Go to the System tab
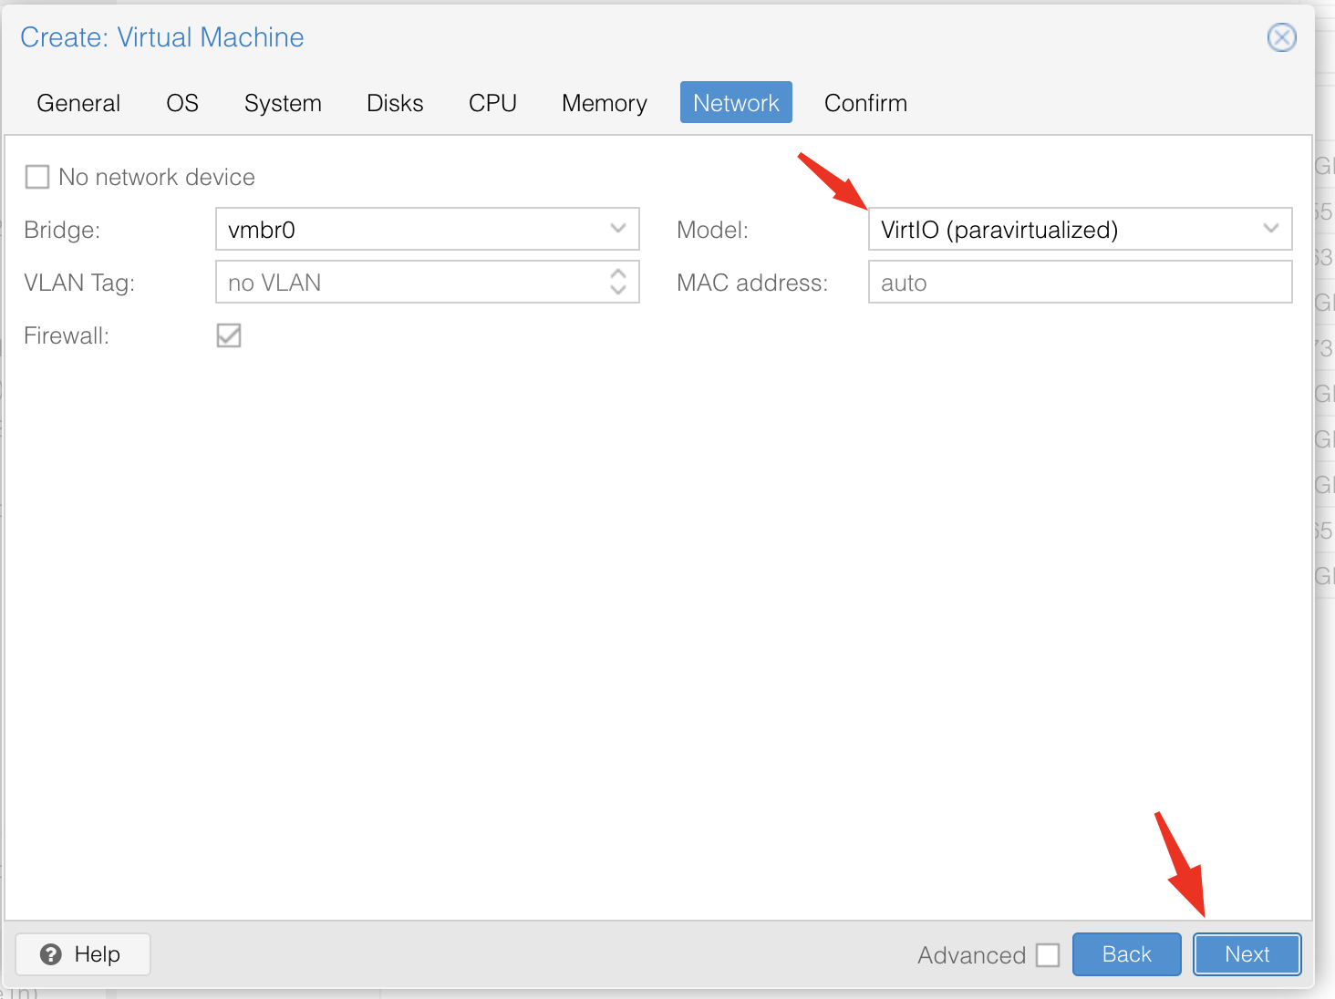1335x999 pixels. 283,103
